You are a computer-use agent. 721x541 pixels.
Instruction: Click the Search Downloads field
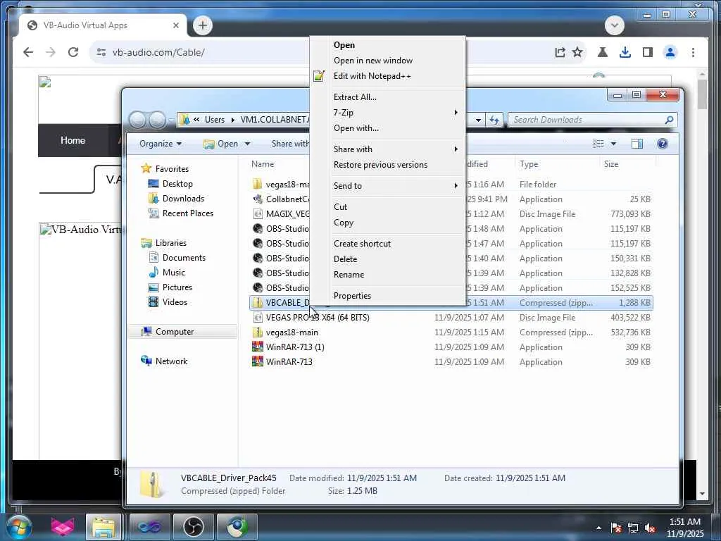(592, 120)
